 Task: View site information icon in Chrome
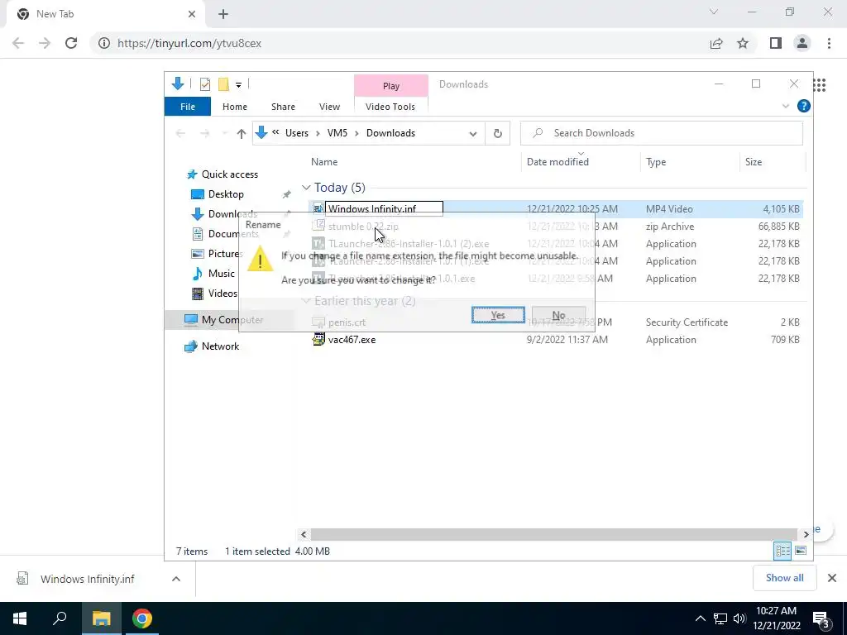(x=103, y=43)
